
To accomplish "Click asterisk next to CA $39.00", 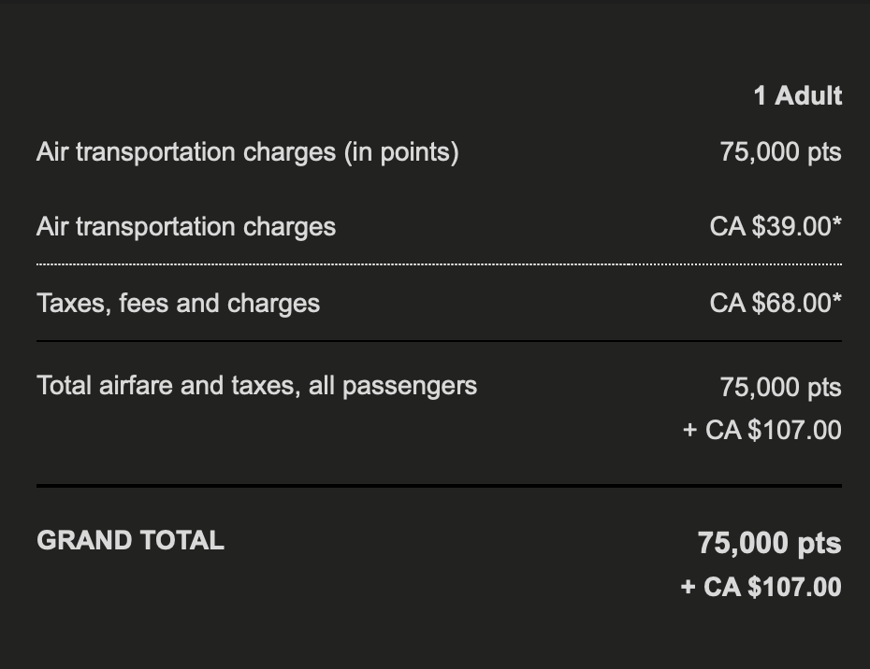I will click(836, 224).
